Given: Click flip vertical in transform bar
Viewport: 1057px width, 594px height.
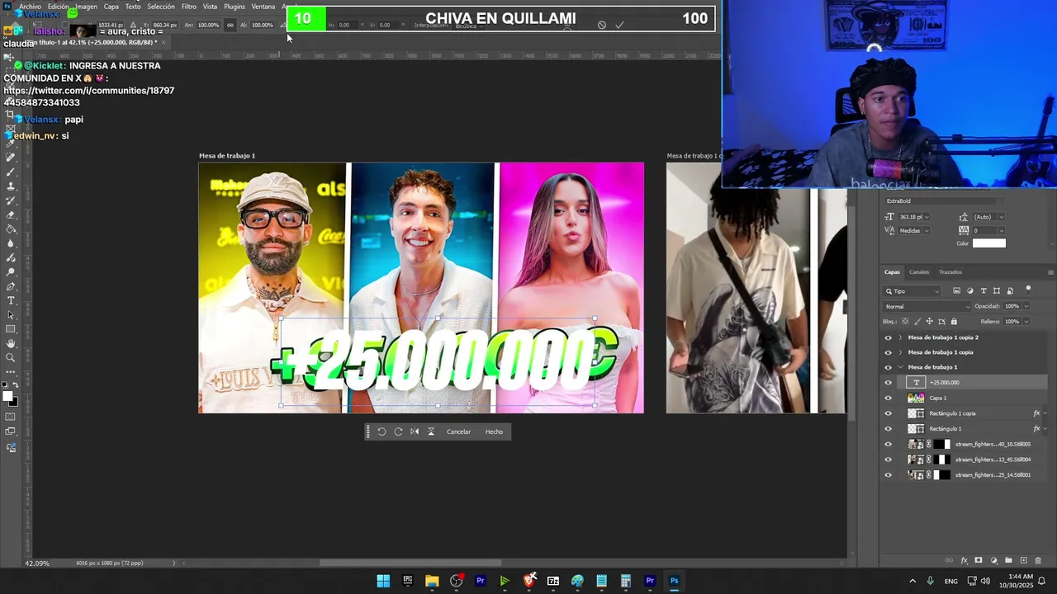Looking at the screenshot, I should 431,431.
